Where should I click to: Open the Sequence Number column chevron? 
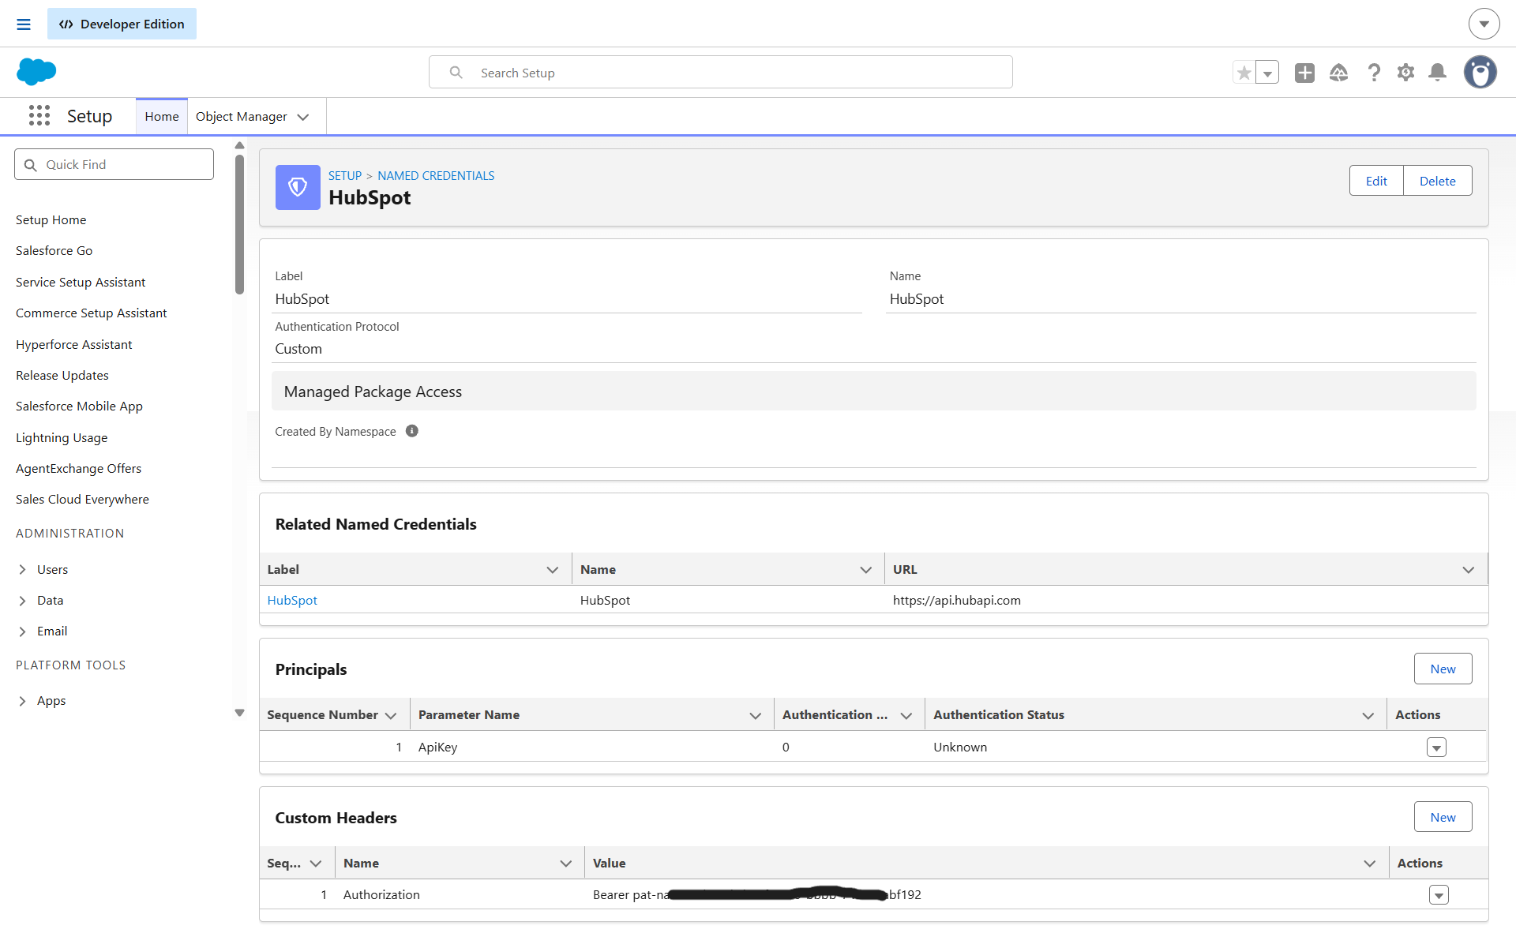(391, 715)
